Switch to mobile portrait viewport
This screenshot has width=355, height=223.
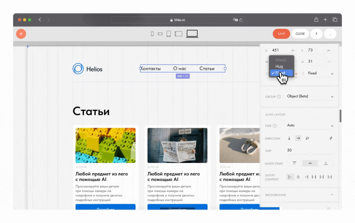pos(152,34)
